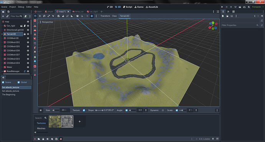The height and width of the screenshot is (142, 265).
Task: Uncheck the Global history checkbox
Action: 18,82
